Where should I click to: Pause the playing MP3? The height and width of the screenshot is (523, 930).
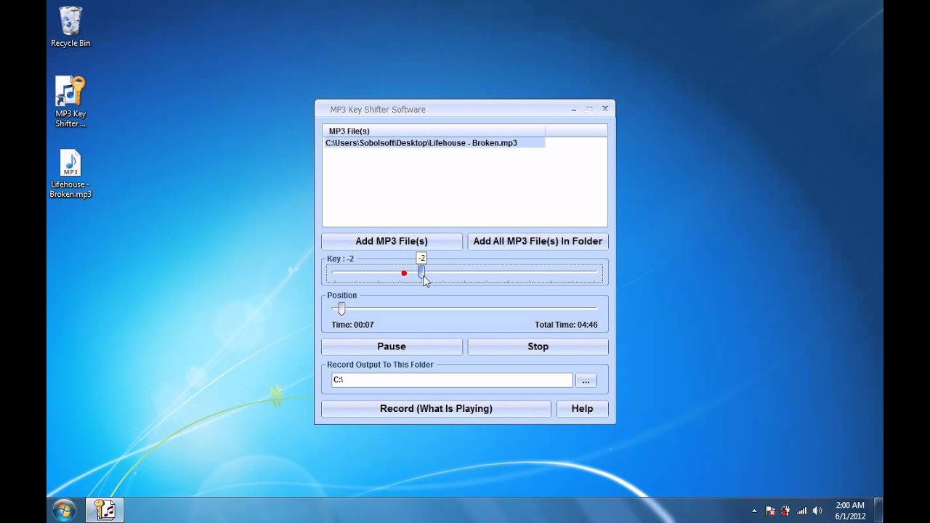coord(392,346)
